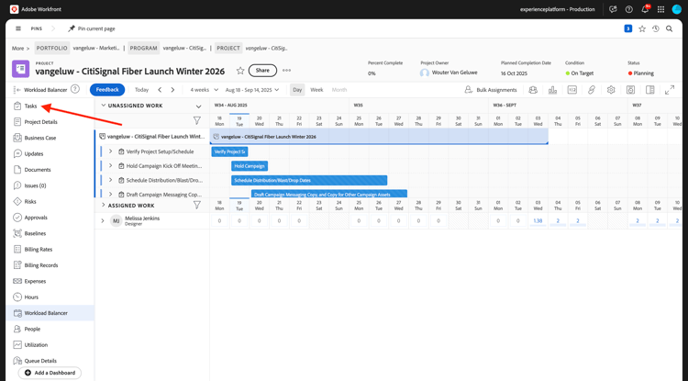
Task: Expand Verify Project Setup/Schedule task row
Action: 111,151
